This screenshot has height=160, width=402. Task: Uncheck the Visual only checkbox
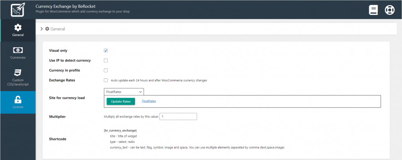[x=106, y=50]
